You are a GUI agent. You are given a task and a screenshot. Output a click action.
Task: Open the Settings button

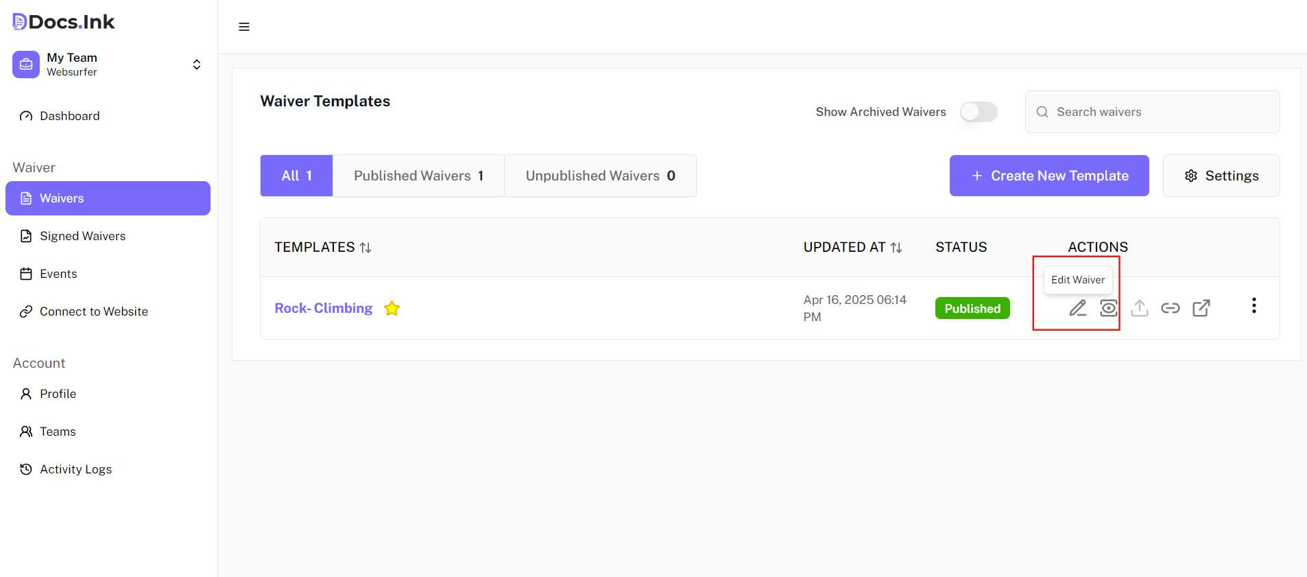[1221, 176]
